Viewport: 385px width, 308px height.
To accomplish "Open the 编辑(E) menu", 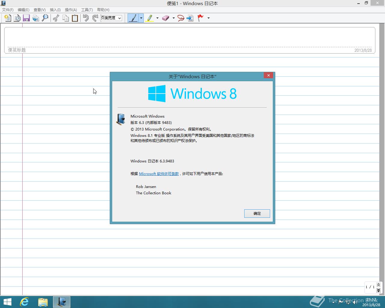I will click(x=23, y=10).
